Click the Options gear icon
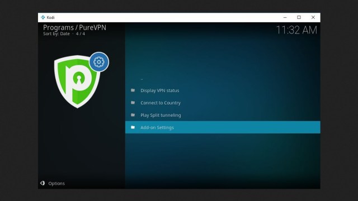This screenshot has height=201, width=358. 43,183
